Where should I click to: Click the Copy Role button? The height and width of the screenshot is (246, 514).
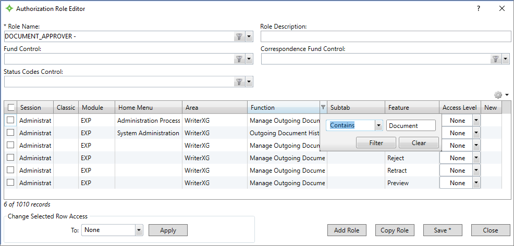point(395,230)
